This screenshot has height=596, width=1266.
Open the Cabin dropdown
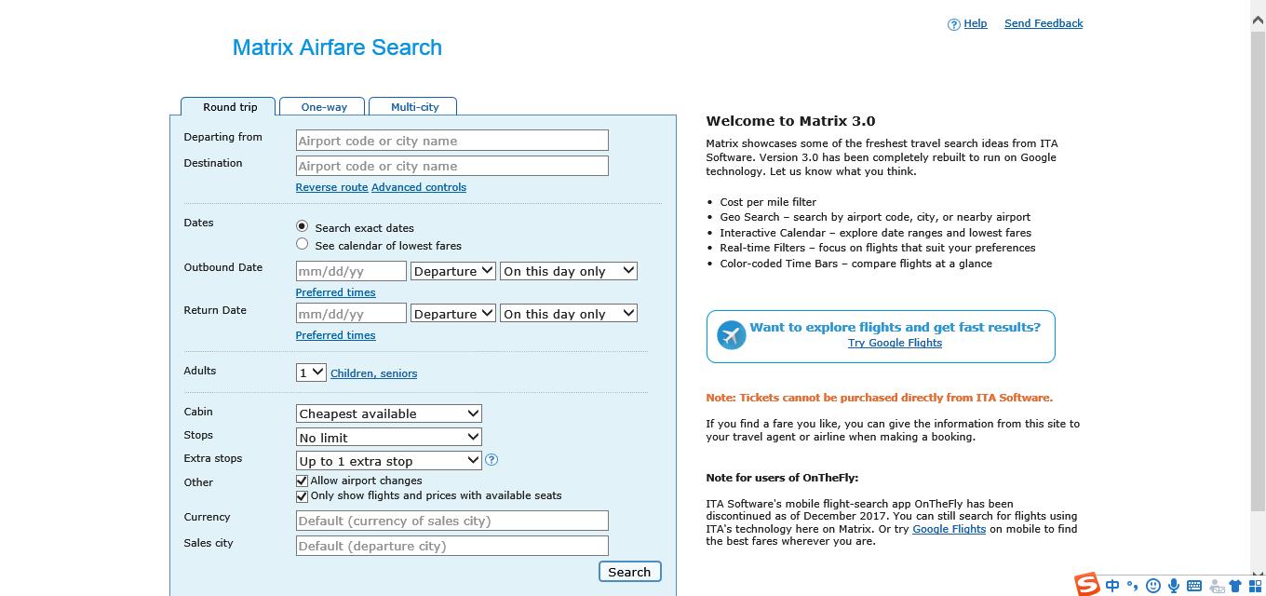coord(388,413)
